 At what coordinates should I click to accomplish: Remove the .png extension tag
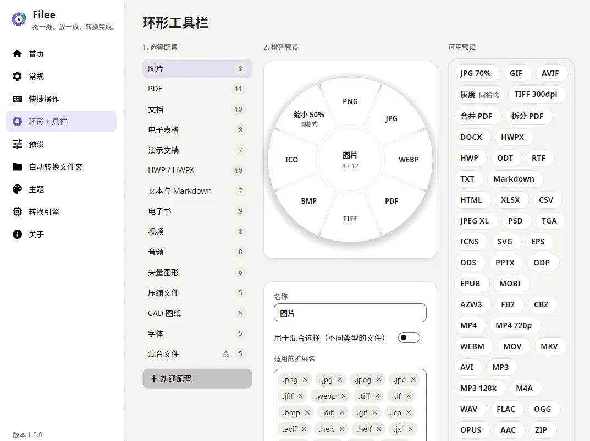pyautogui.click(x=305, y=379)
